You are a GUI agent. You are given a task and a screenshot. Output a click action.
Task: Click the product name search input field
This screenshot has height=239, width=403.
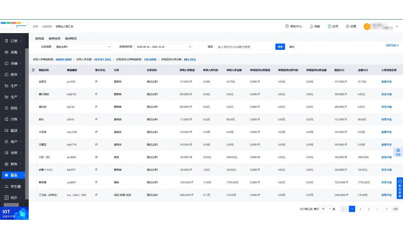(244, 47)
